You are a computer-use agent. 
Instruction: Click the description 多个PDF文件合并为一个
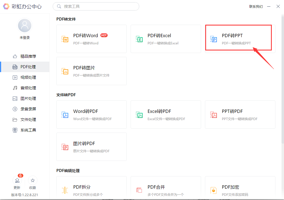point(166,194)
